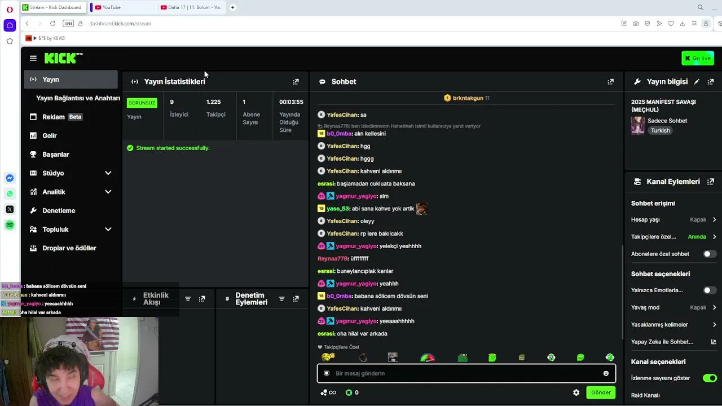
Task: Expand the Topluluk sidebar section
Action: tap(108, 230)
